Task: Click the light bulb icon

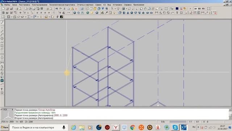Action: click(x=114, y=13)
